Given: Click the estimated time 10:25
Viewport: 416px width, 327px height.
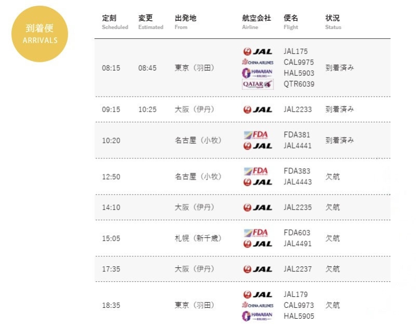Looking at the screenshot, I should click(x=148, y=110).
